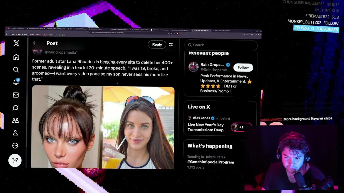
Task: Focus the X Search field
Action: [221, 45]
